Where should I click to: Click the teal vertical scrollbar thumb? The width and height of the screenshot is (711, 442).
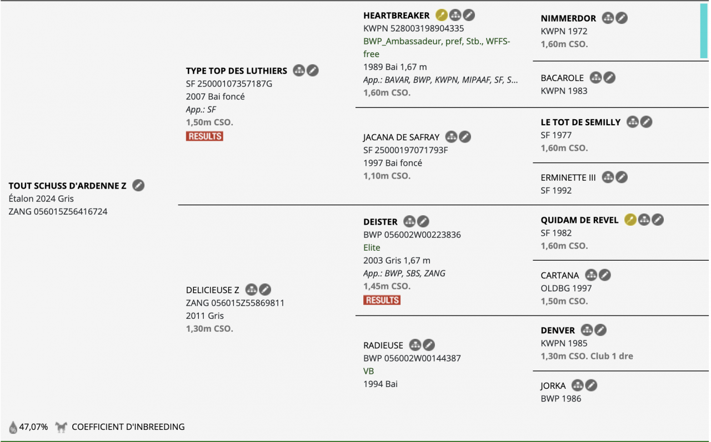[x=703, y=31]
